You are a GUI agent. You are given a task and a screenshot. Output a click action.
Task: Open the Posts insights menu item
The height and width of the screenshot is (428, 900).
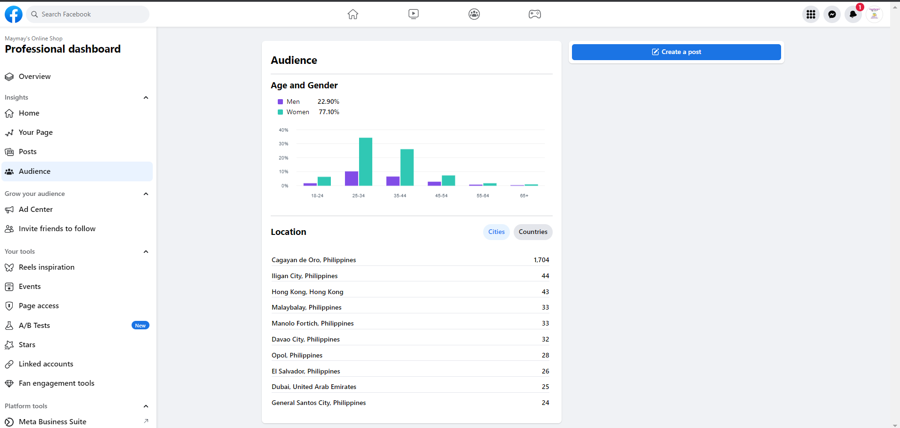28,152
